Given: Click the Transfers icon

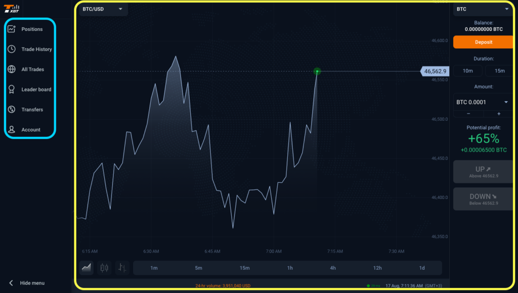Looking at the screenshot, I should tap(12, 110).
